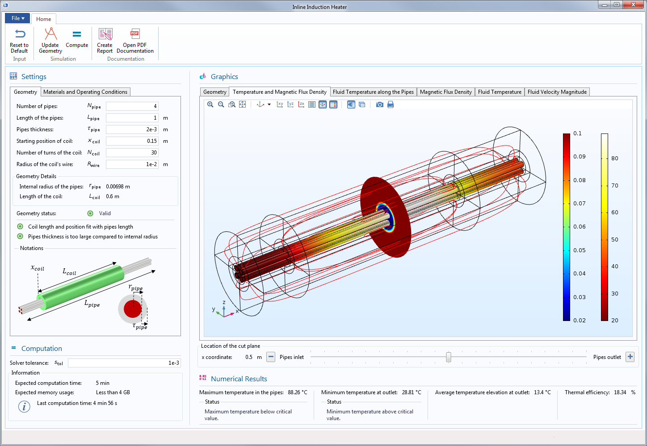Click the Pipes thickness field
The height and width of the screenshot is (446, 647).
coord(132,129)
